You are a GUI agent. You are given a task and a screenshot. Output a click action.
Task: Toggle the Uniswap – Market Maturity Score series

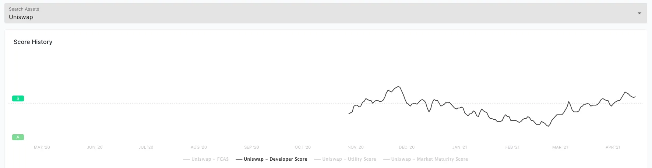(426, 159)
